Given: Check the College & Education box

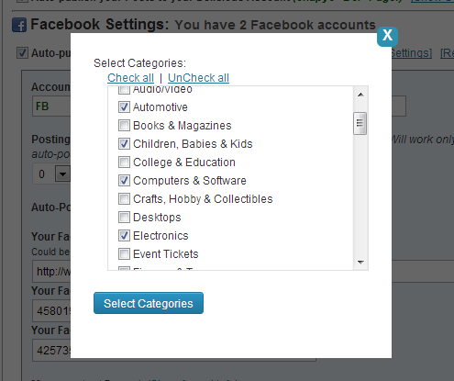Looking at the screenshot, I should point(124,162).
